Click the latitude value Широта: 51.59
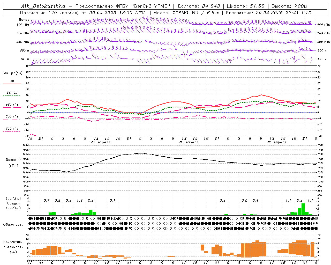 245,6
